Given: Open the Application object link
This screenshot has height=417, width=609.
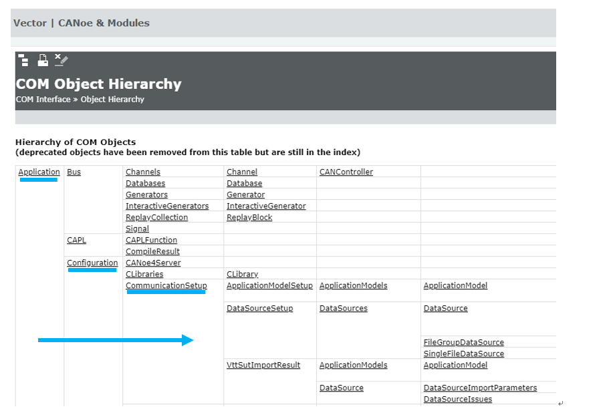Looking at the screenshot, I should [x=39, y=172].
